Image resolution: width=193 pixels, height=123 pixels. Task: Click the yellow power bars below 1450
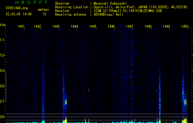pos(185,121)
